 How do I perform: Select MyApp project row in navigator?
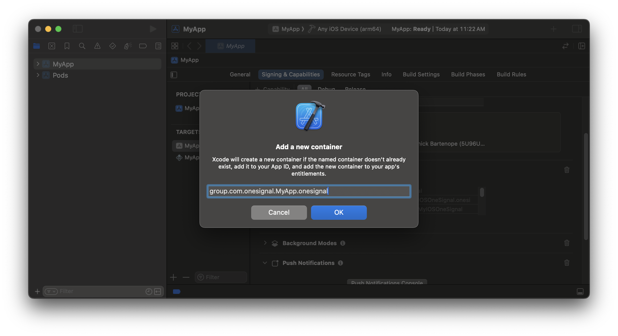point(97,64)
